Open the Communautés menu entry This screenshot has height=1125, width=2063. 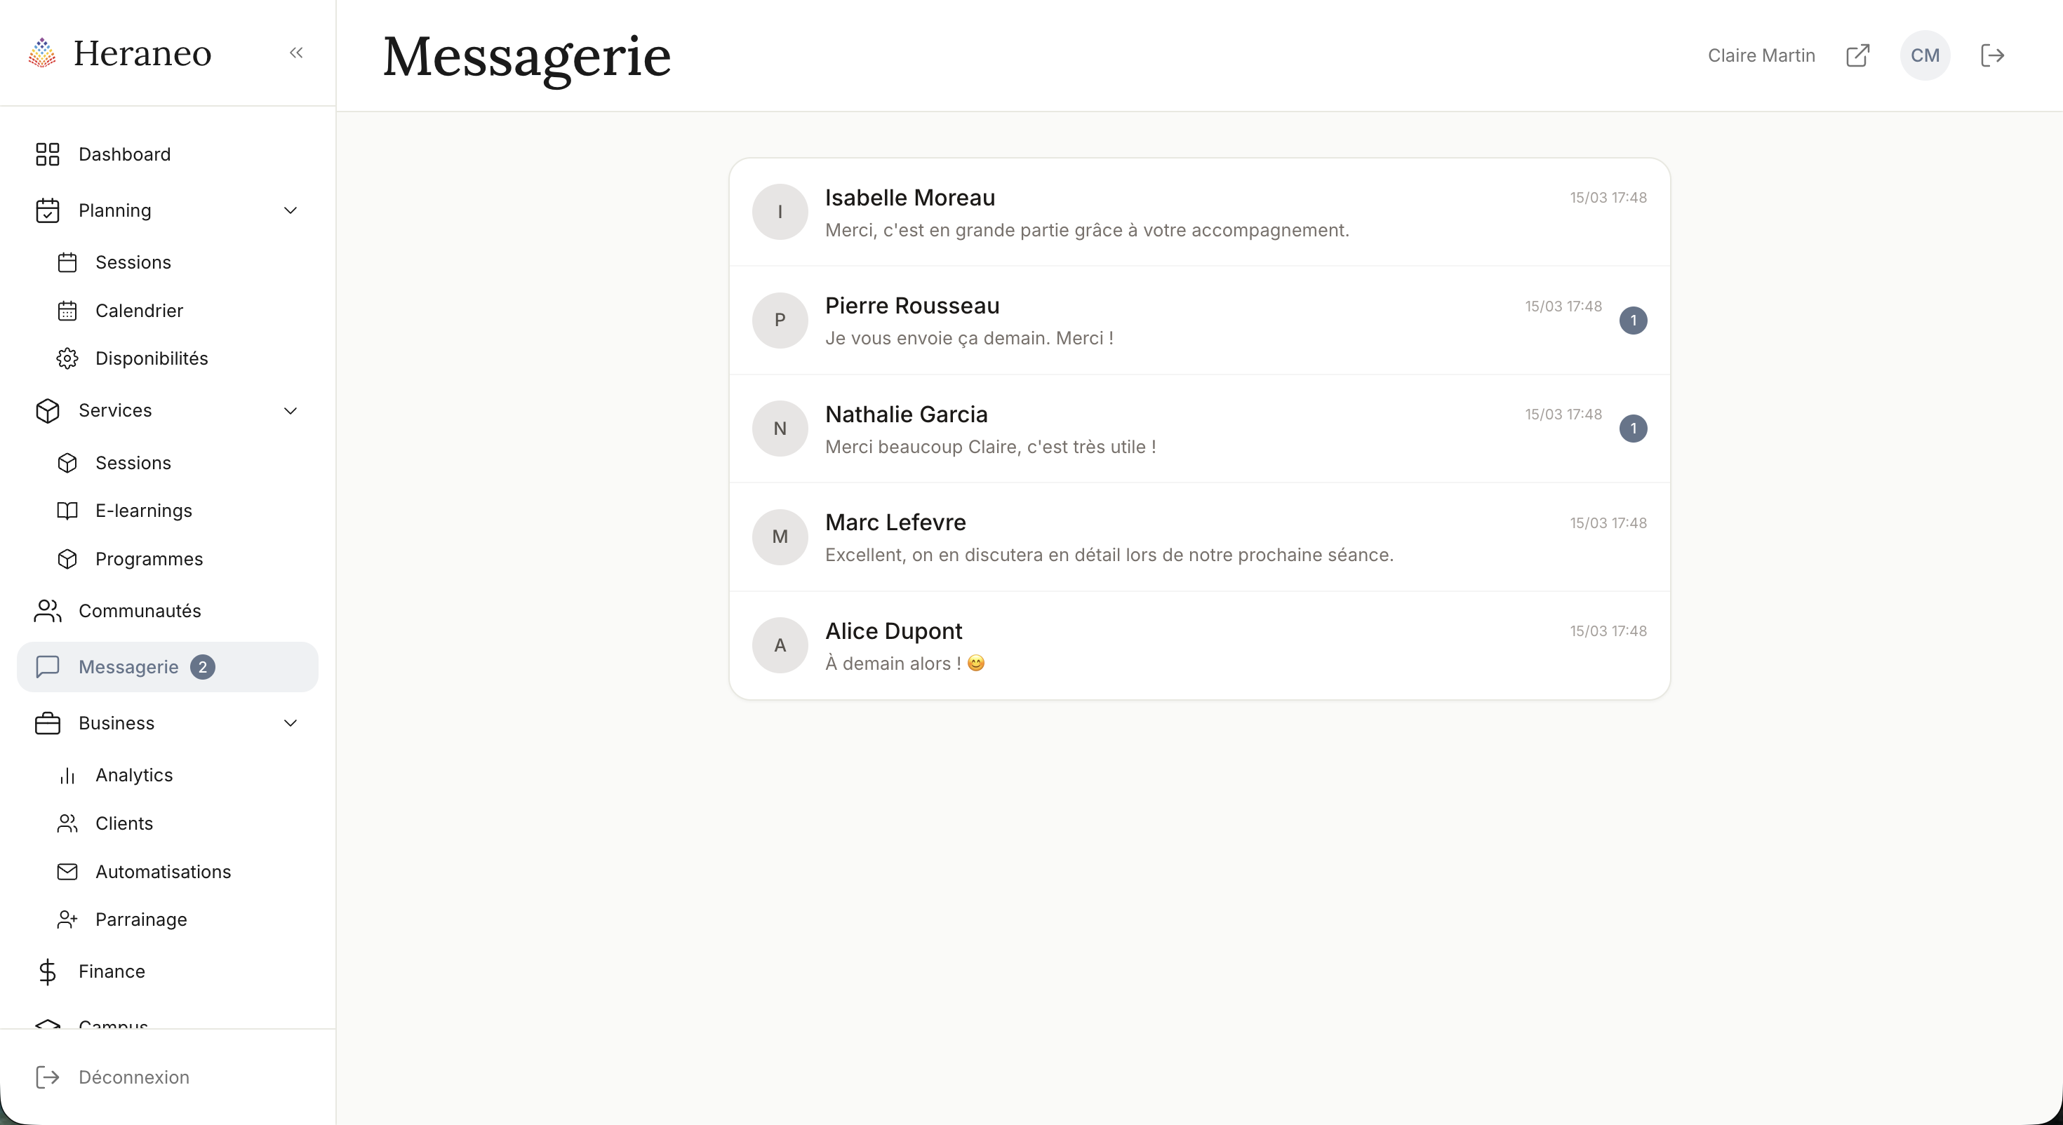coord(140,611)
